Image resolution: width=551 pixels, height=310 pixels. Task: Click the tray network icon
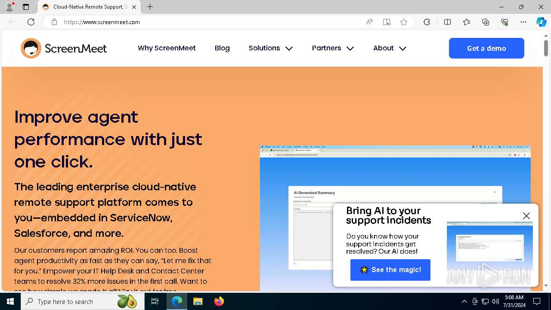pos(485,301)
